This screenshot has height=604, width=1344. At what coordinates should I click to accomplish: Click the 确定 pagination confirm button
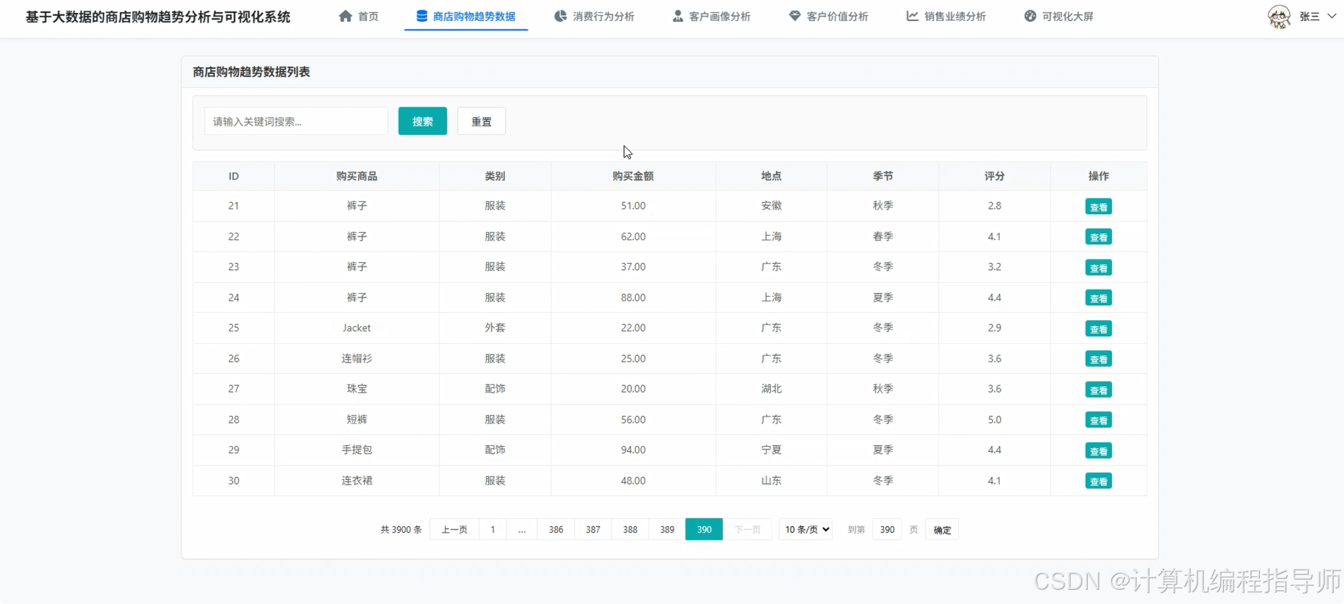tap(942, 529)
